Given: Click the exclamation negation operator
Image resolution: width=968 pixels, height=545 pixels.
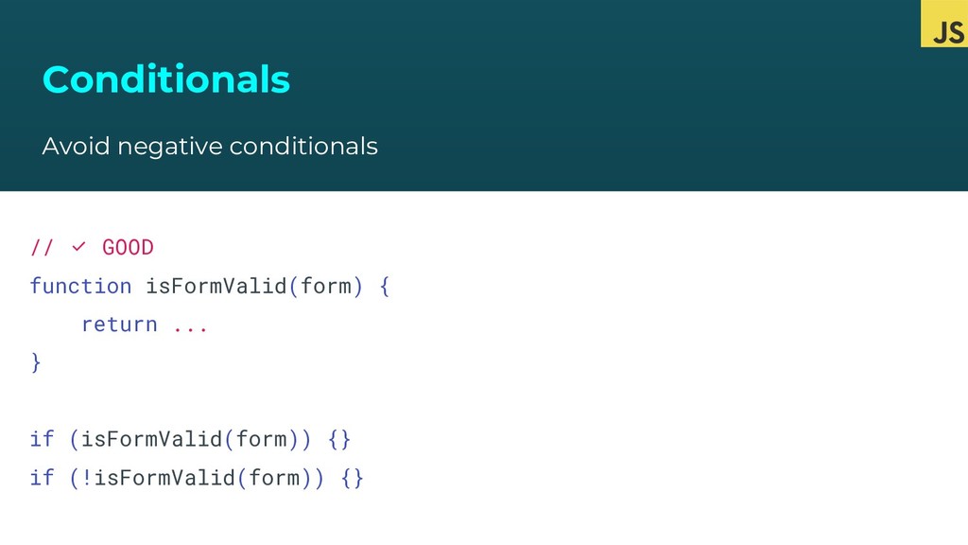Looking at the screenshot, I should [x=87, y=478].
